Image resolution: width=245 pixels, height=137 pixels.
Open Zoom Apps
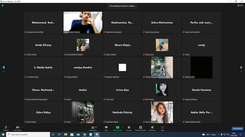tap(162, 128)
